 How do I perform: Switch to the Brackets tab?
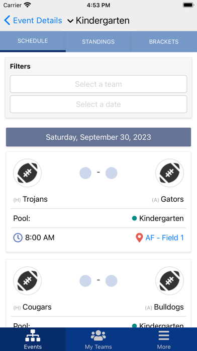[164, 42]
